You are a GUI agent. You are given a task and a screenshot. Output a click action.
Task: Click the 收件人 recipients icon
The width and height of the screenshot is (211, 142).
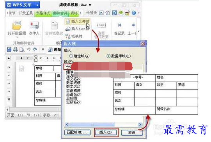[x=34, y=26]
